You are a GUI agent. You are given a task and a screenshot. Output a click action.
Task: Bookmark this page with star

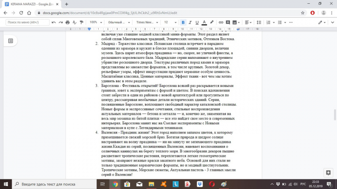tap(303, 13)
